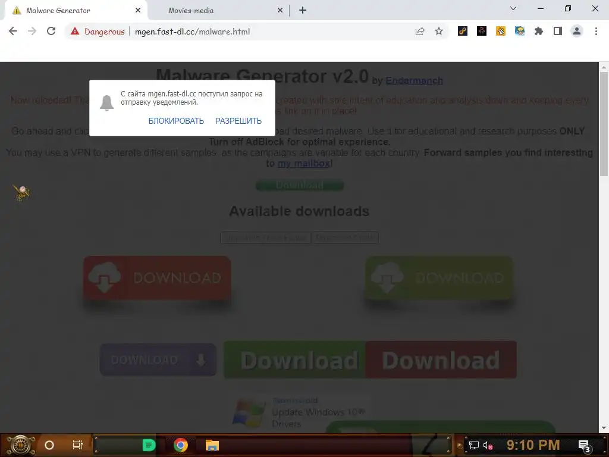Open the notification center icon
This screenshot has width=609, height=457.
click(585, 445)
